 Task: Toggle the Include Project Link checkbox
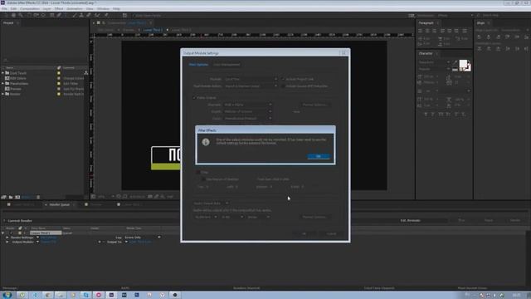pos(283,79)
